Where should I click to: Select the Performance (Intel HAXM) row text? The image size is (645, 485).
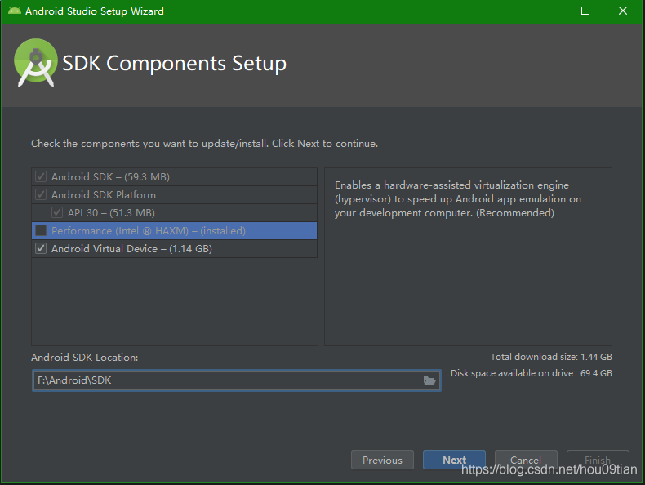(x=149, y=231)
